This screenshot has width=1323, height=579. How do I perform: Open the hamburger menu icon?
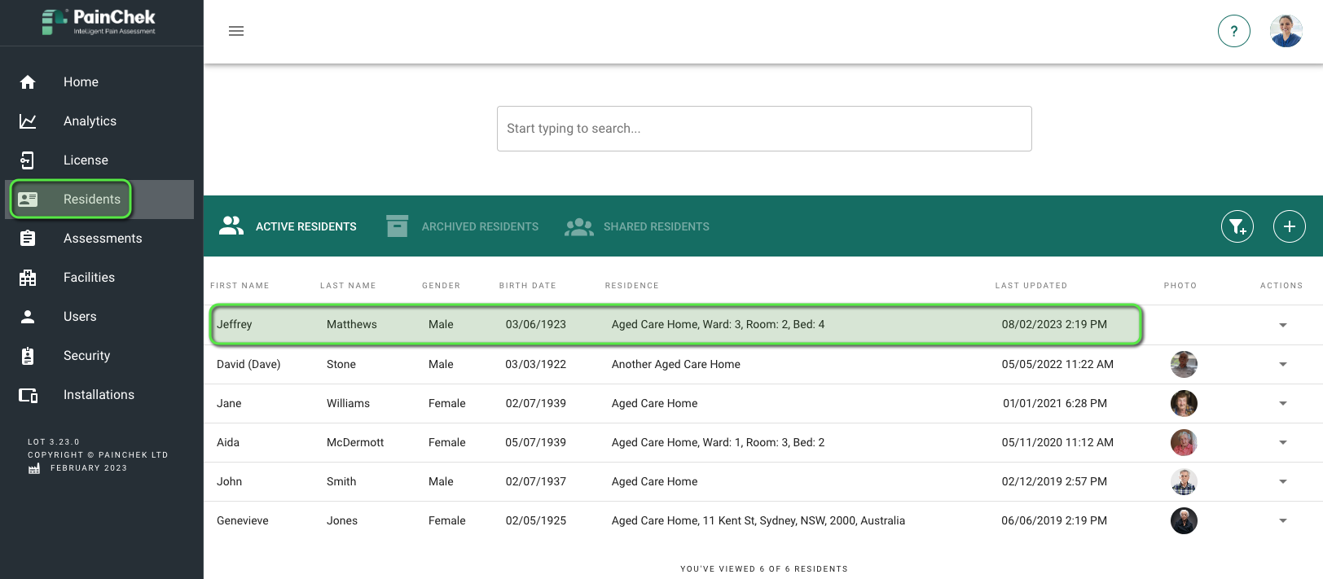click(x=236, y=31)
